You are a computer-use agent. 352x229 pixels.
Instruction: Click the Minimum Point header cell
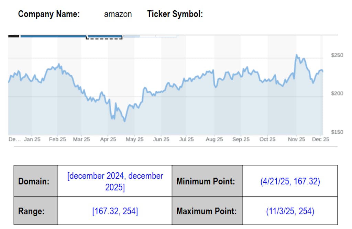point(207,182)
